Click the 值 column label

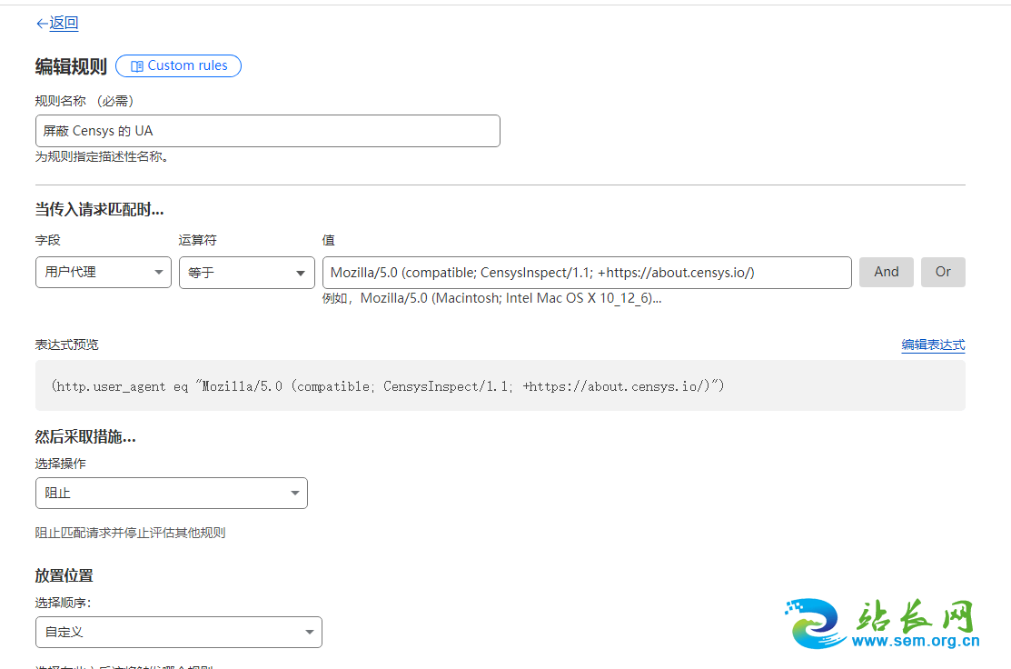[329, 240]
